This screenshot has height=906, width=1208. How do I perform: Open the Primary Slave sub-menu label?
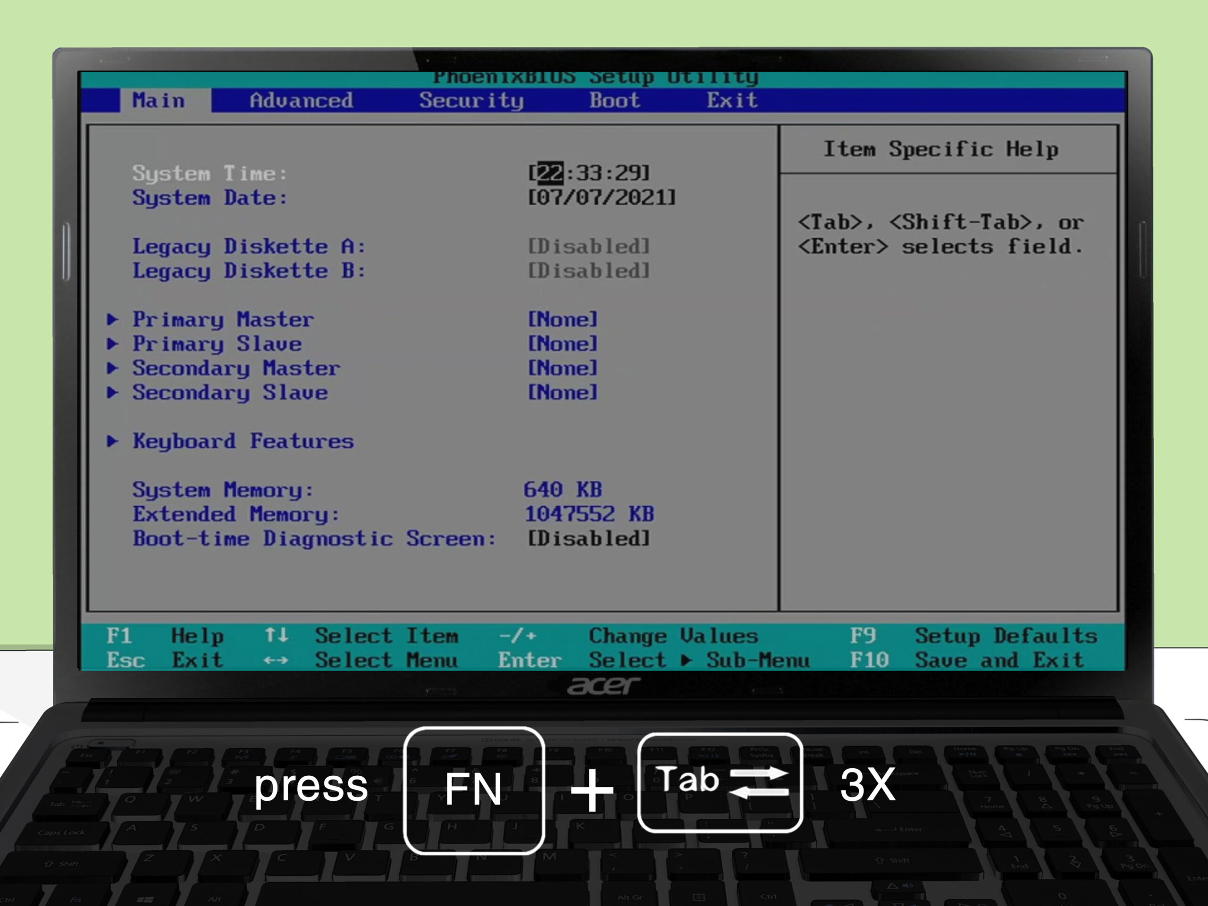point(218,344)
